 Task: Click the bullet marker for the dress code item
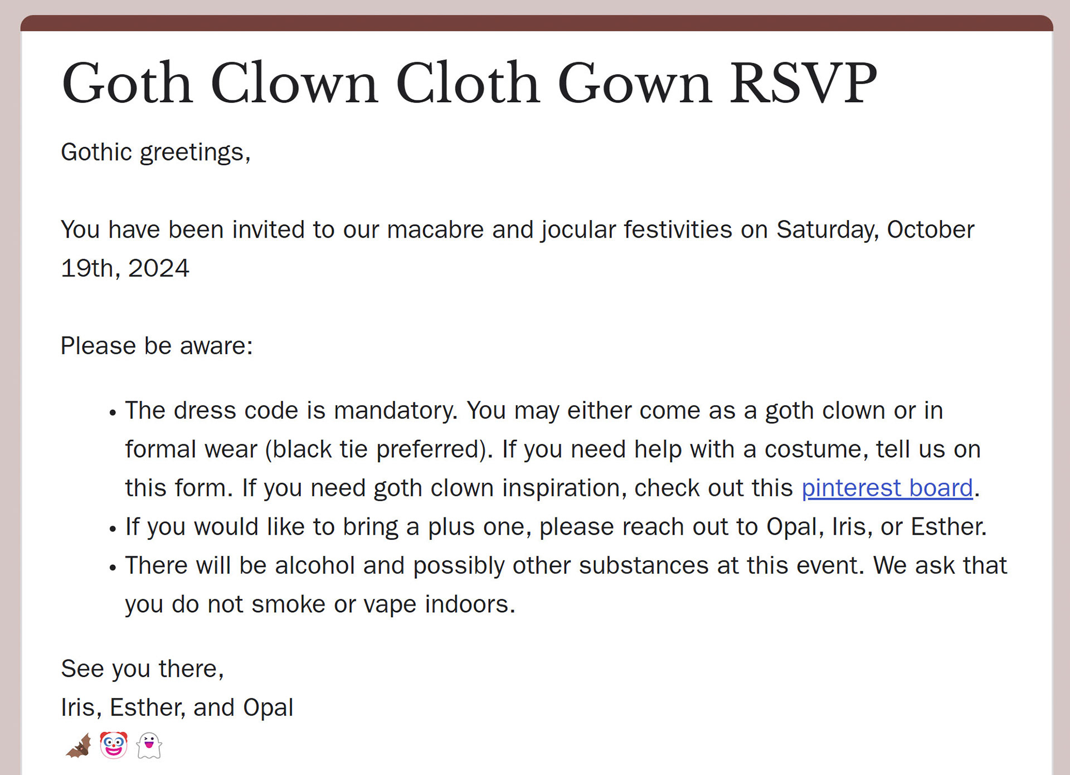113,413
